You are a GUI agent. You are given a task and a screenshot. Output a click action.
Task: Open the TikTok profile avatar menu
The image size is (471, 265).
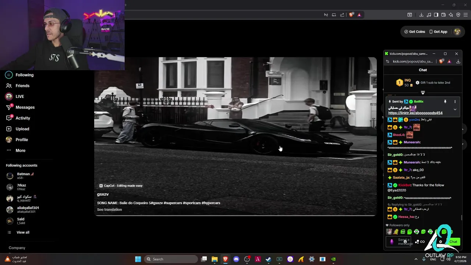[457, 32]
